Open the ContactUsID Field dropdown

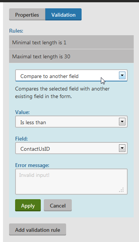tap(71, 148)
